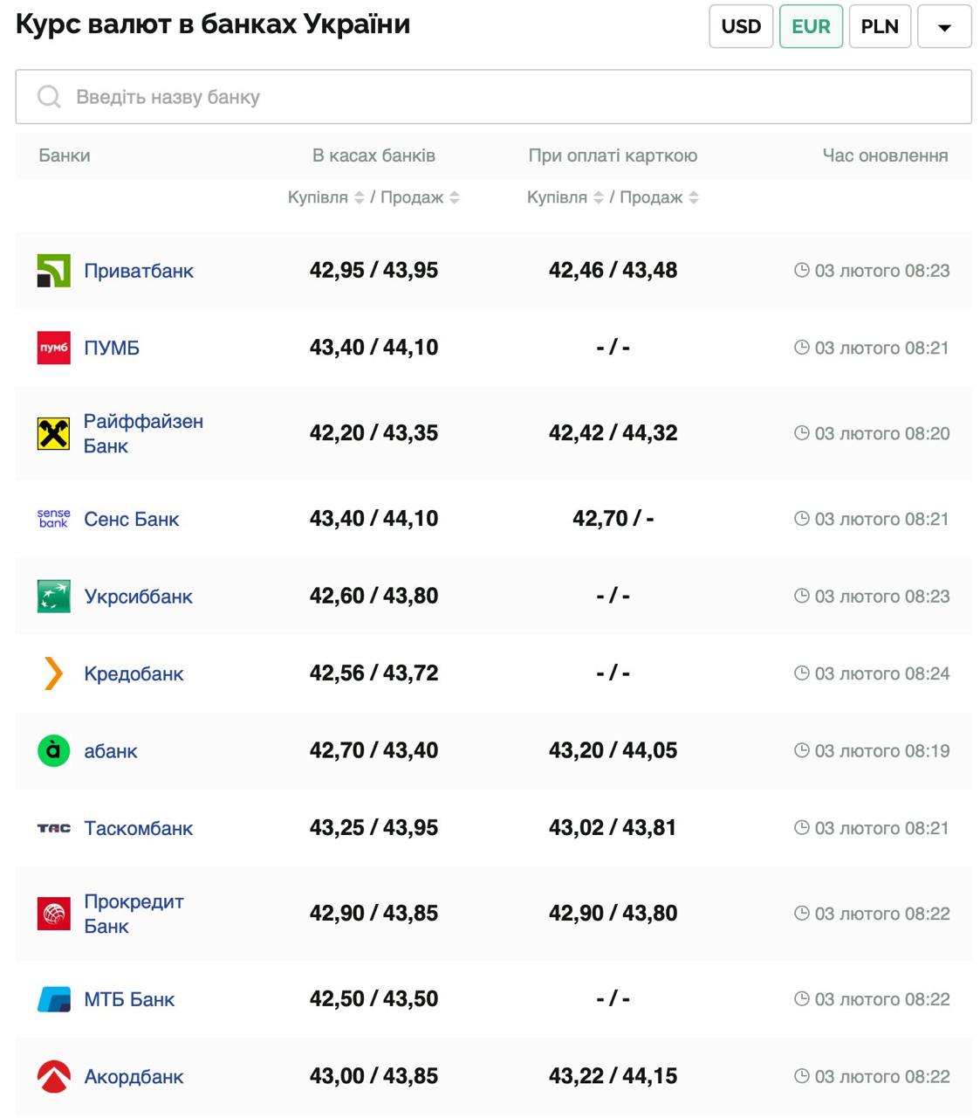Viewport: 980px width, 1118px height.
Task: Select the EUR currency tab
Action: coord(811,26)
